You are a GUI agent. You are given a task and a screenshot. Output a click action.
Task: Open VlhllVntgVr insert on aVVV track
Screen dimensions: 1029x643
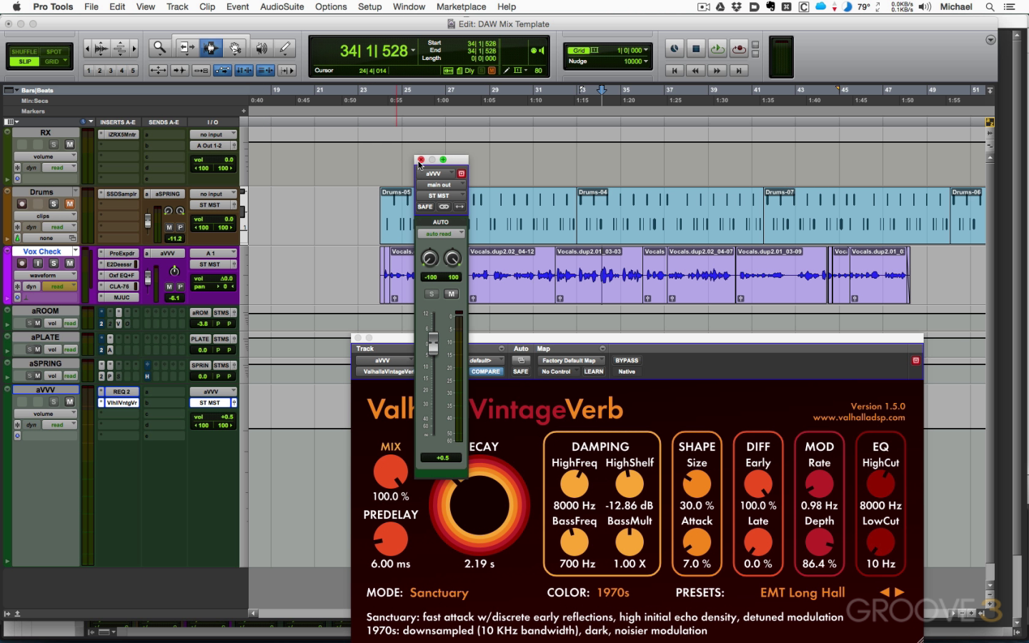click(x=121, y=403)
